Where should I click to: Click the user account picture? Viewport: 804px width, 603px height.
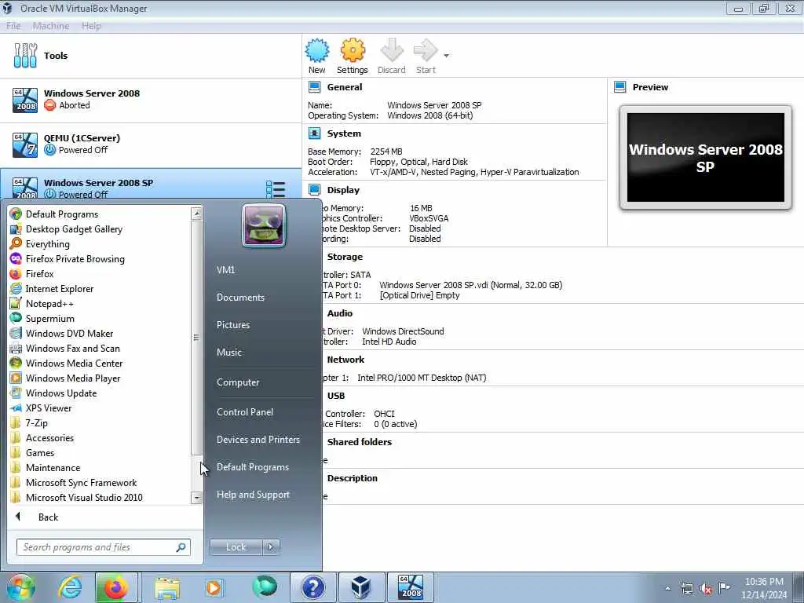pyautogui.click(x=264, y=226)
